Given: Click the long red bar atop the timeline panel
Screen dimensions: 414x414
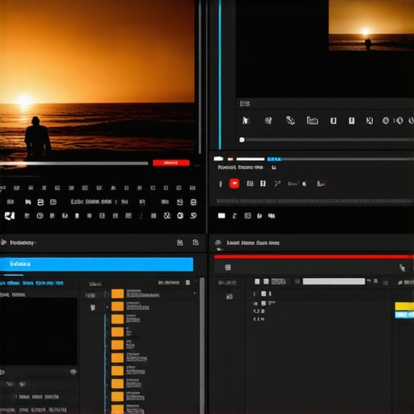Looking at the screenshot, I should point(314,257).
